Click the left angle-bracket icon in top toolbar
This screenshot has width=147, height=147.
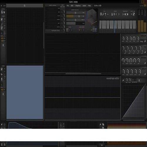click(x=116, y=14)
